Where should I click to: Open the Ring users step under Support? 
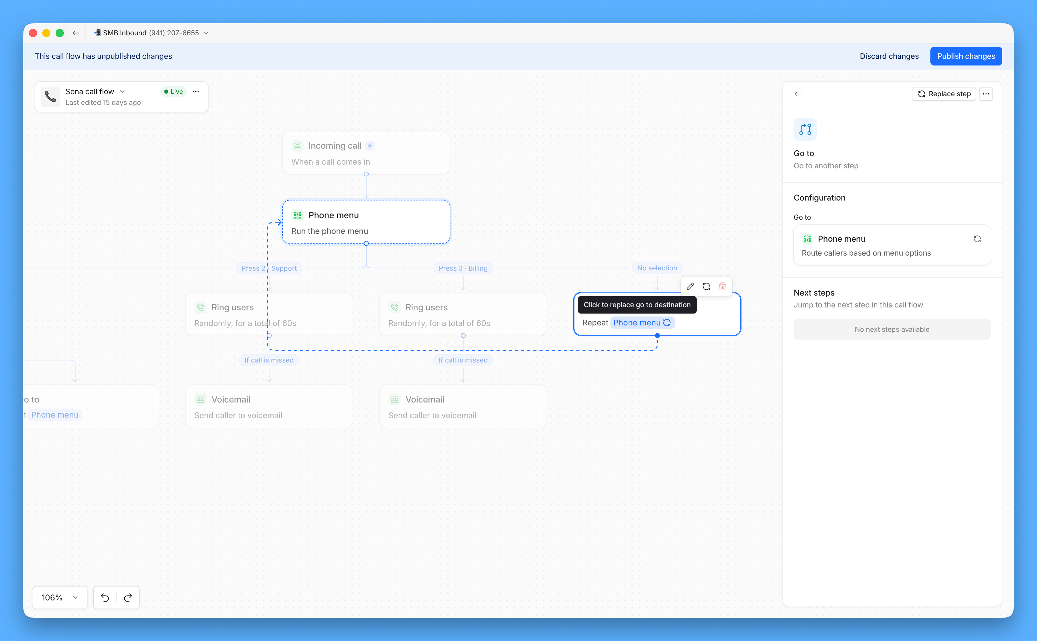pyautogui.click(x=269, y=315)
